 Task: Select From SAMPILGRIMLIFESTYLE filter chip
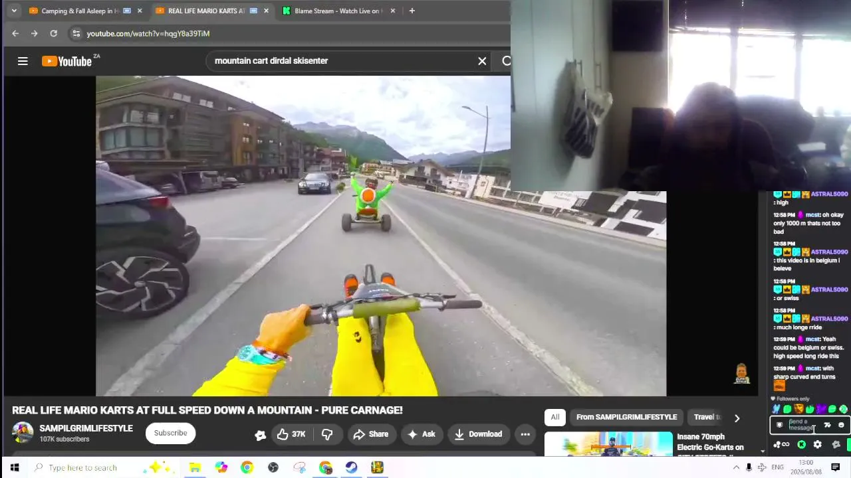coord(626,417)
